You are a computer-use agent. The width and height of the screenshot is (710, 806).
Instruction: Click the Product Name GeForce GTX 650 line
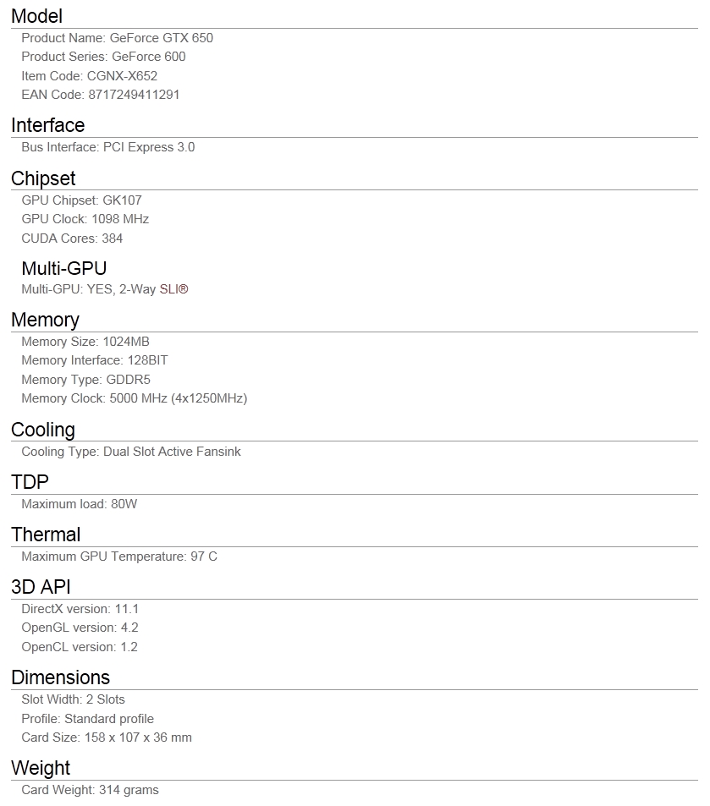(x=118, y=38)
